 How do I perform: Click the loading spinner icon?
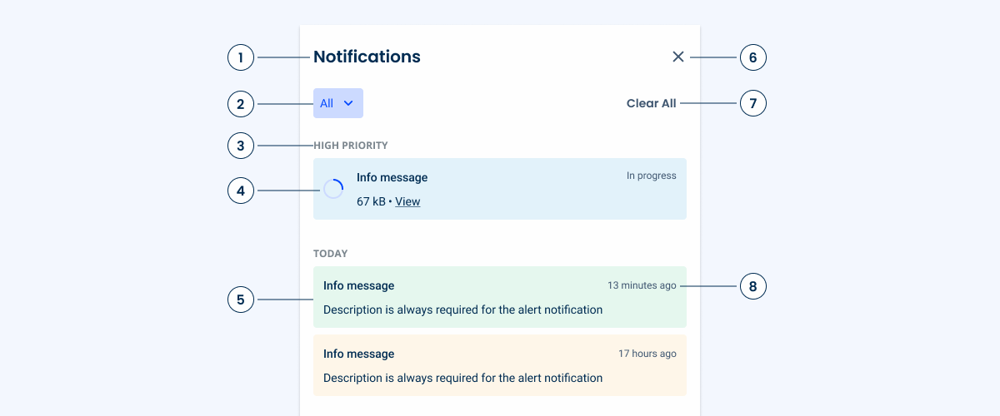tap(333, 189)
